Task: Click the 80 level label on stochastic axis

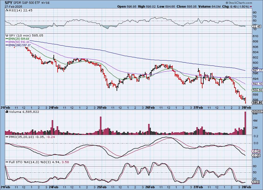Action: coord(255,166)
